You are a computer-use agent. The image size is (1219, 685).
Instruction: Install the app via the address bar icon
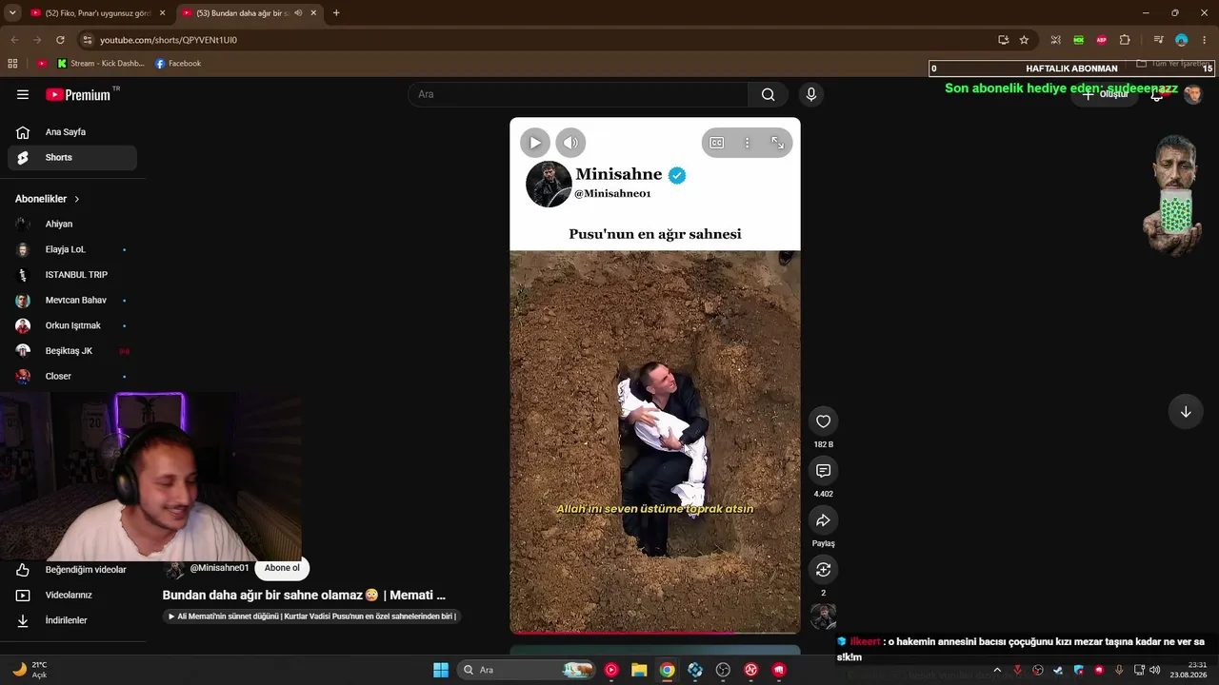tap(1003, 40)
